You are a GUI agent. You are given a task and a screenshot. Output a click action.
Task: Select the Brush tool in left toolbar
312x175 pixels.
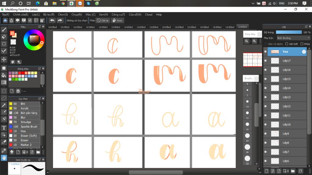(4, 30)
